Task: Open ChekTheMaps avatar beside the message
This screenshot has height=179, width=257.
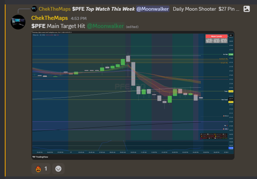Action: tap(18, 22)
